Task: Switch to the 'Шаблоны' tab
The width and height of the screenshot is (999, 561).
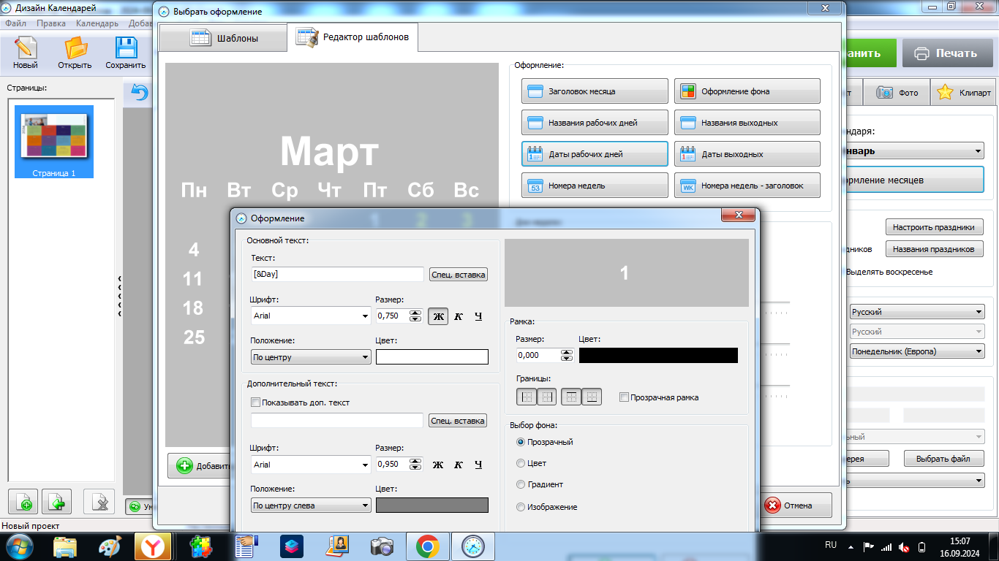Action: pyautogui.click(x=224, y=38)
